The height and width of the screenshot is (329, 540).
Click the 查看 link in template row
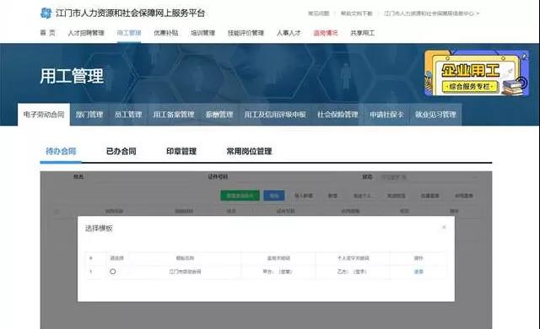tap(418, 272)
